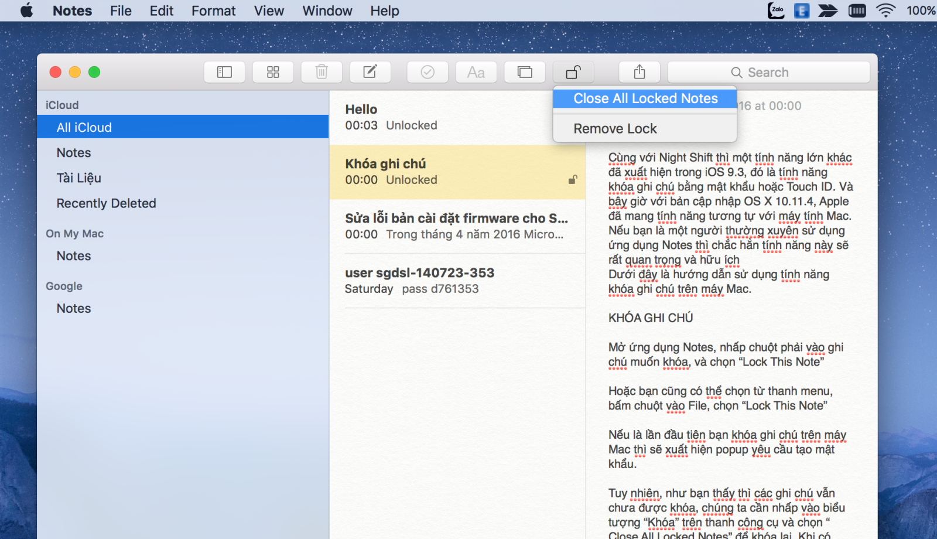Click the share icon in toolbar
This screenshot has width=937, height=539.
pos(640,72)
